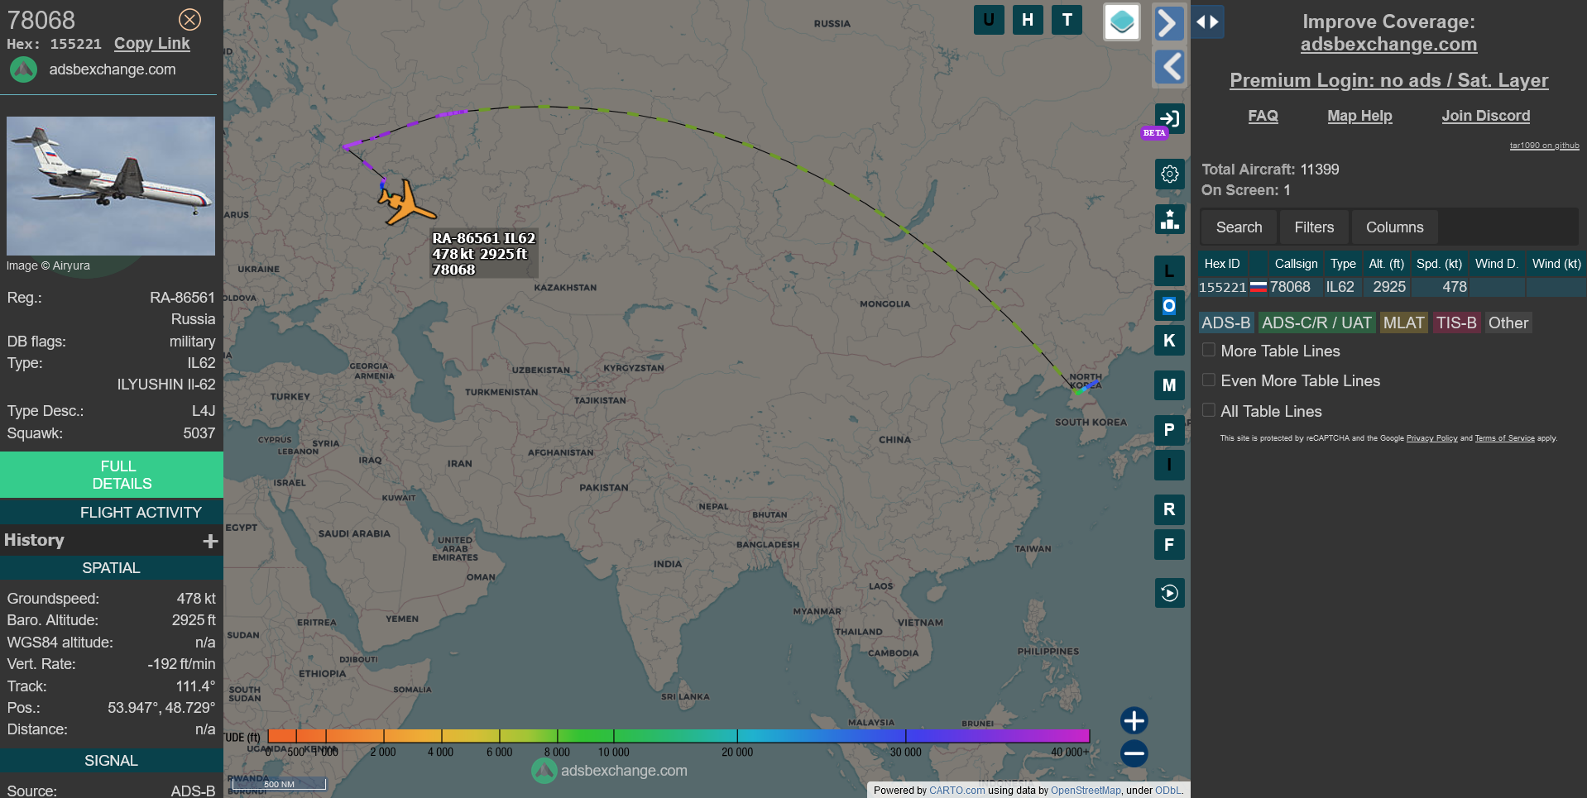Enable More Table Lines checkbox
1587x798 pixels.
(x=1209, y=350)
